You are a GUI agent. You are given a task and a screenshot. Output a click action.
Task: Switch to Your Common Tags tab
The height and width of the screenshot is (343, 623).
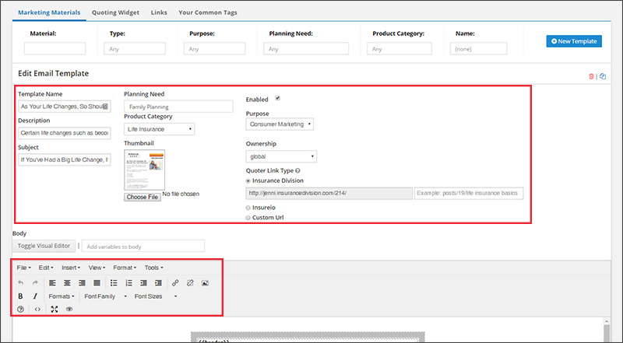click(x=208, y=12)
